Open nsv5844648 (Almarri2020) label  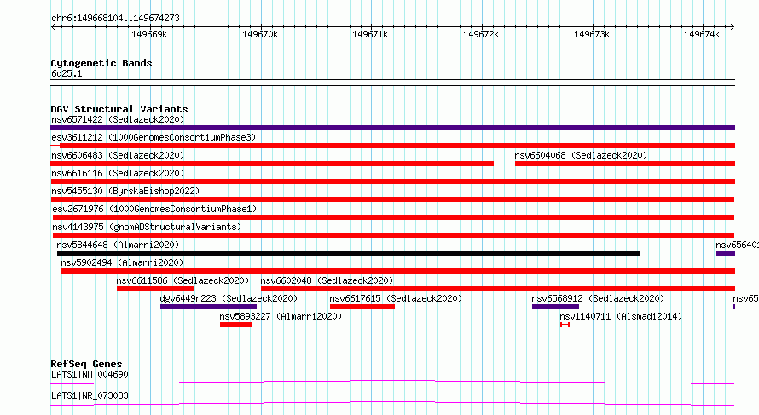118,245
